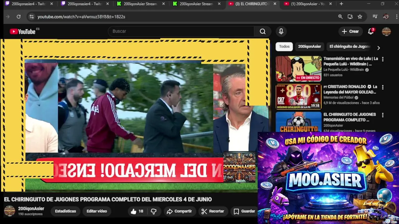Image resolution: width=399 pixels, height=224 pixels.
Task: Close the second 200iqonAsier Stream tab
Action: coord(219,4)
